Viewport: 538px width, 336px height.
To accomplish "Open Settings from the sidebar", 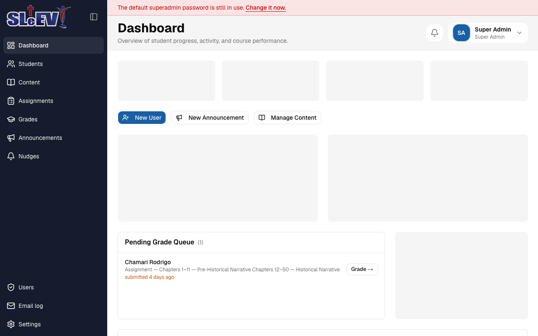I will (53, 324).
